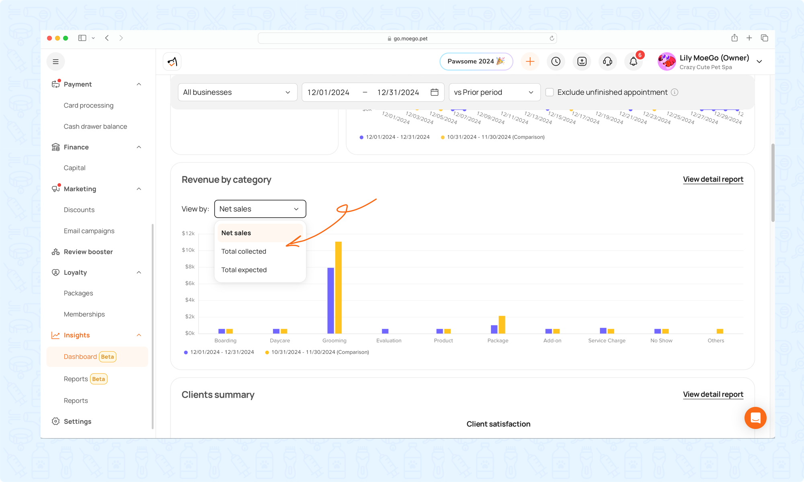This screenshot has height=482, width=804.
Task: Open the All businesses dropdown
Action: pyautogui.click(x=237, y=92)
